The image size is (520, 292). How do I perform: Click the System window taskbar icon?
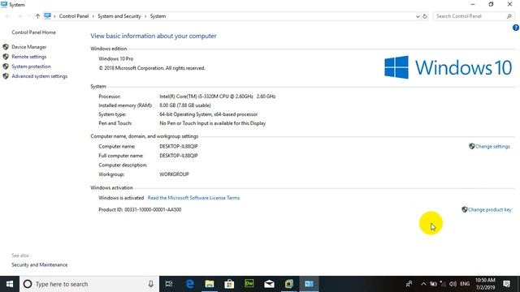pyautogui.click(x=309, y=284)
